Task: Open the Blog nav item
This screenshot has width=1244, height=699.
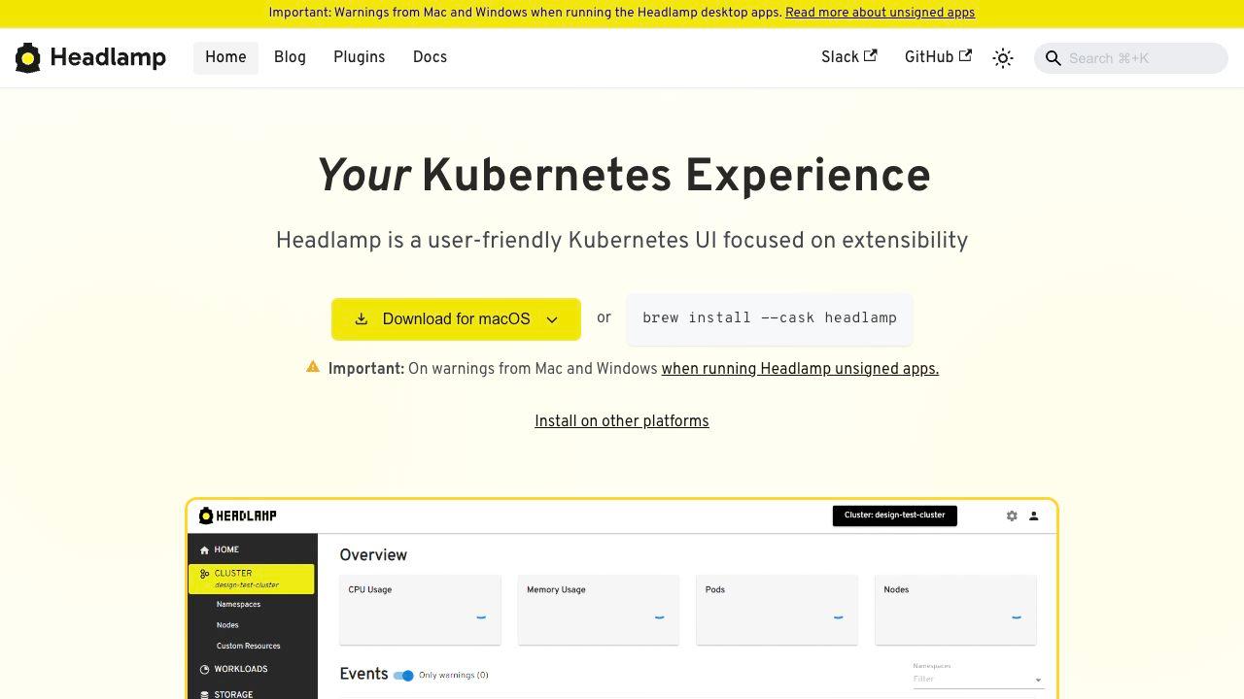Action: click(x=290, y=57)
